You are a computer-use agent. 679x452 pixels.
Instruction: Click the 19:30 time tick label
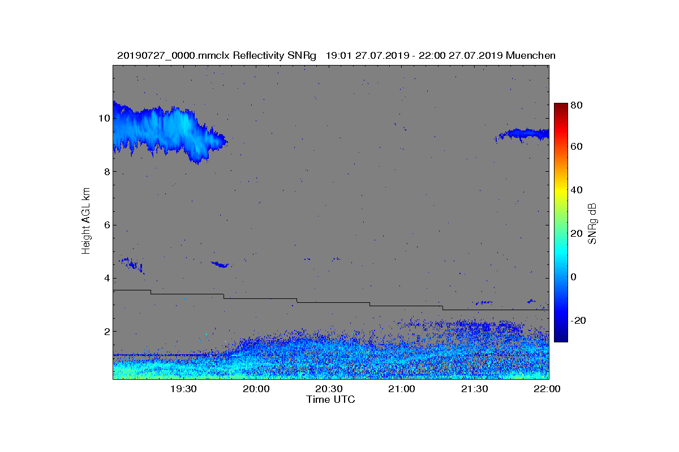[183, 389]
